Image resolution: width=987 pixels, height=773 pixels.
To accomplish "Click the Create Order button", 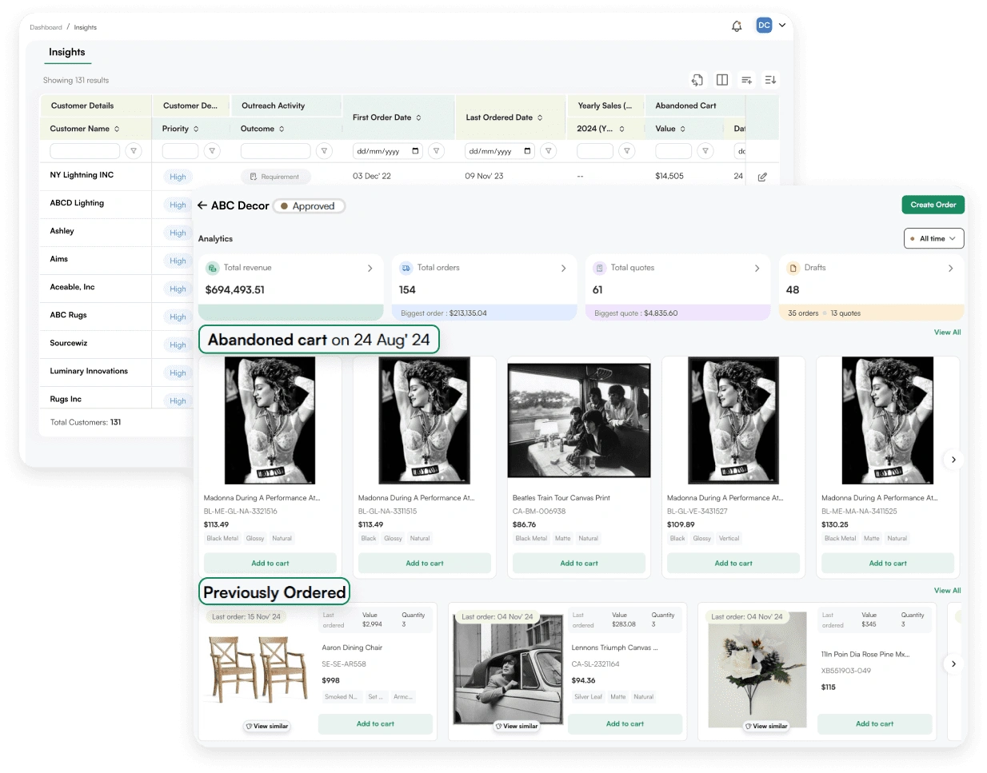I will (933, 205).
